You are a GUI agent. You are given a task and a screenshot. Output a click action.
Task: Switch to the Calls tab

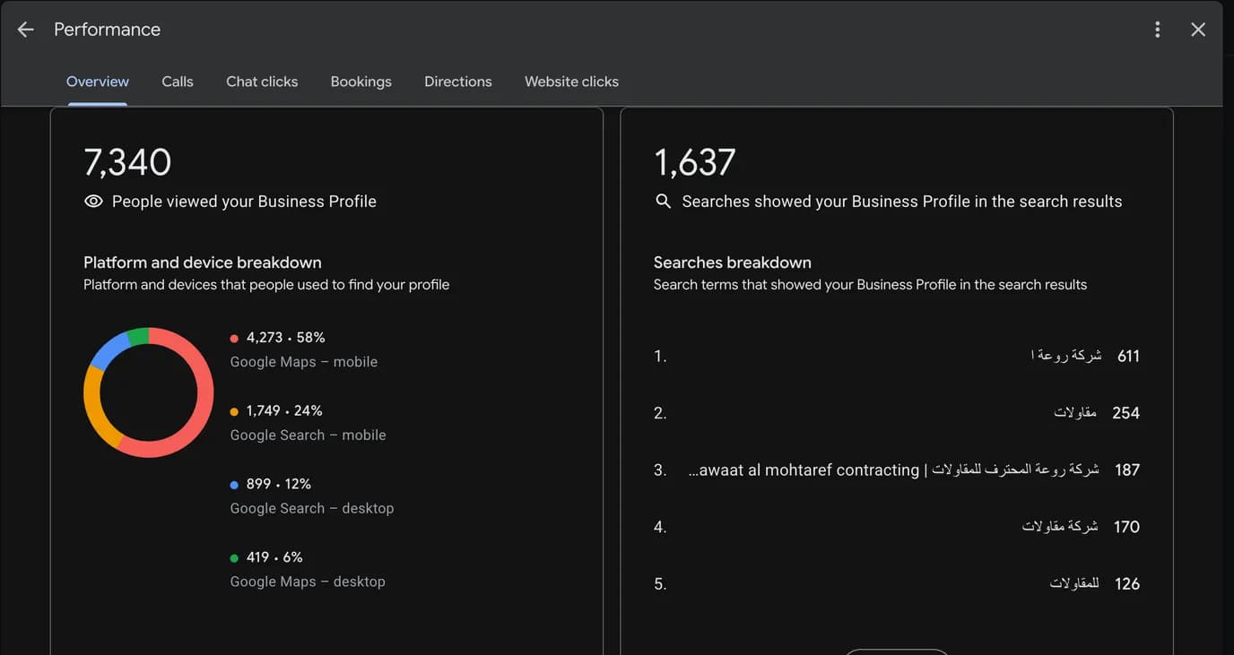click(x=178, y=82)
